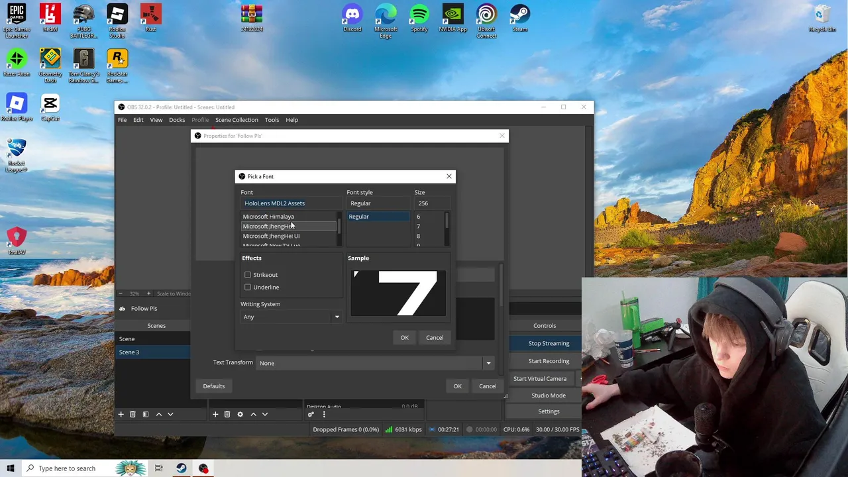848x477 pixels.
Task: Add a new scene with the plus icon
Action: click(121, 414)
